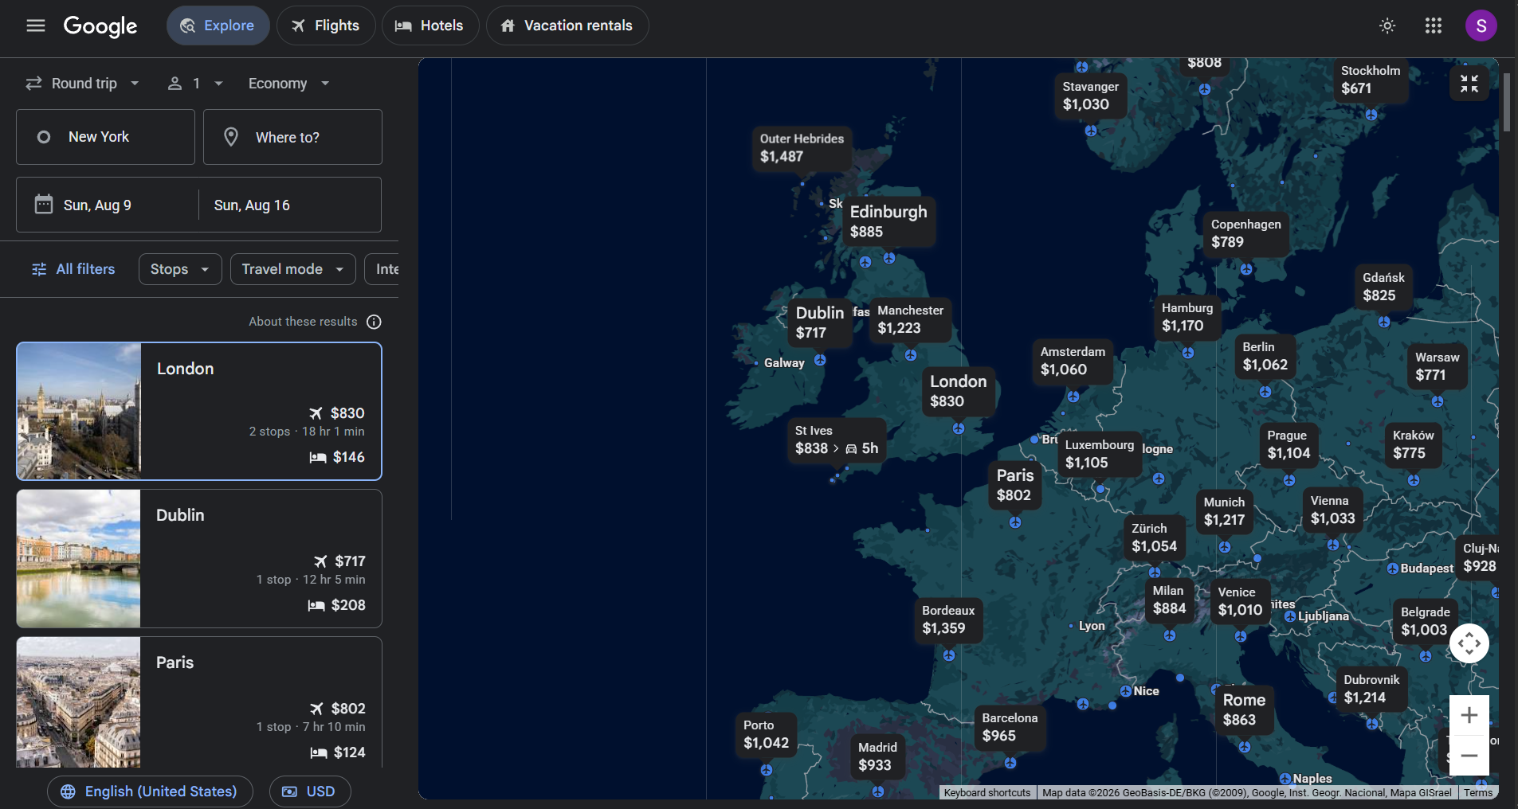
Task: Select the Ljubljana map marker
Action: [1290, 616]
